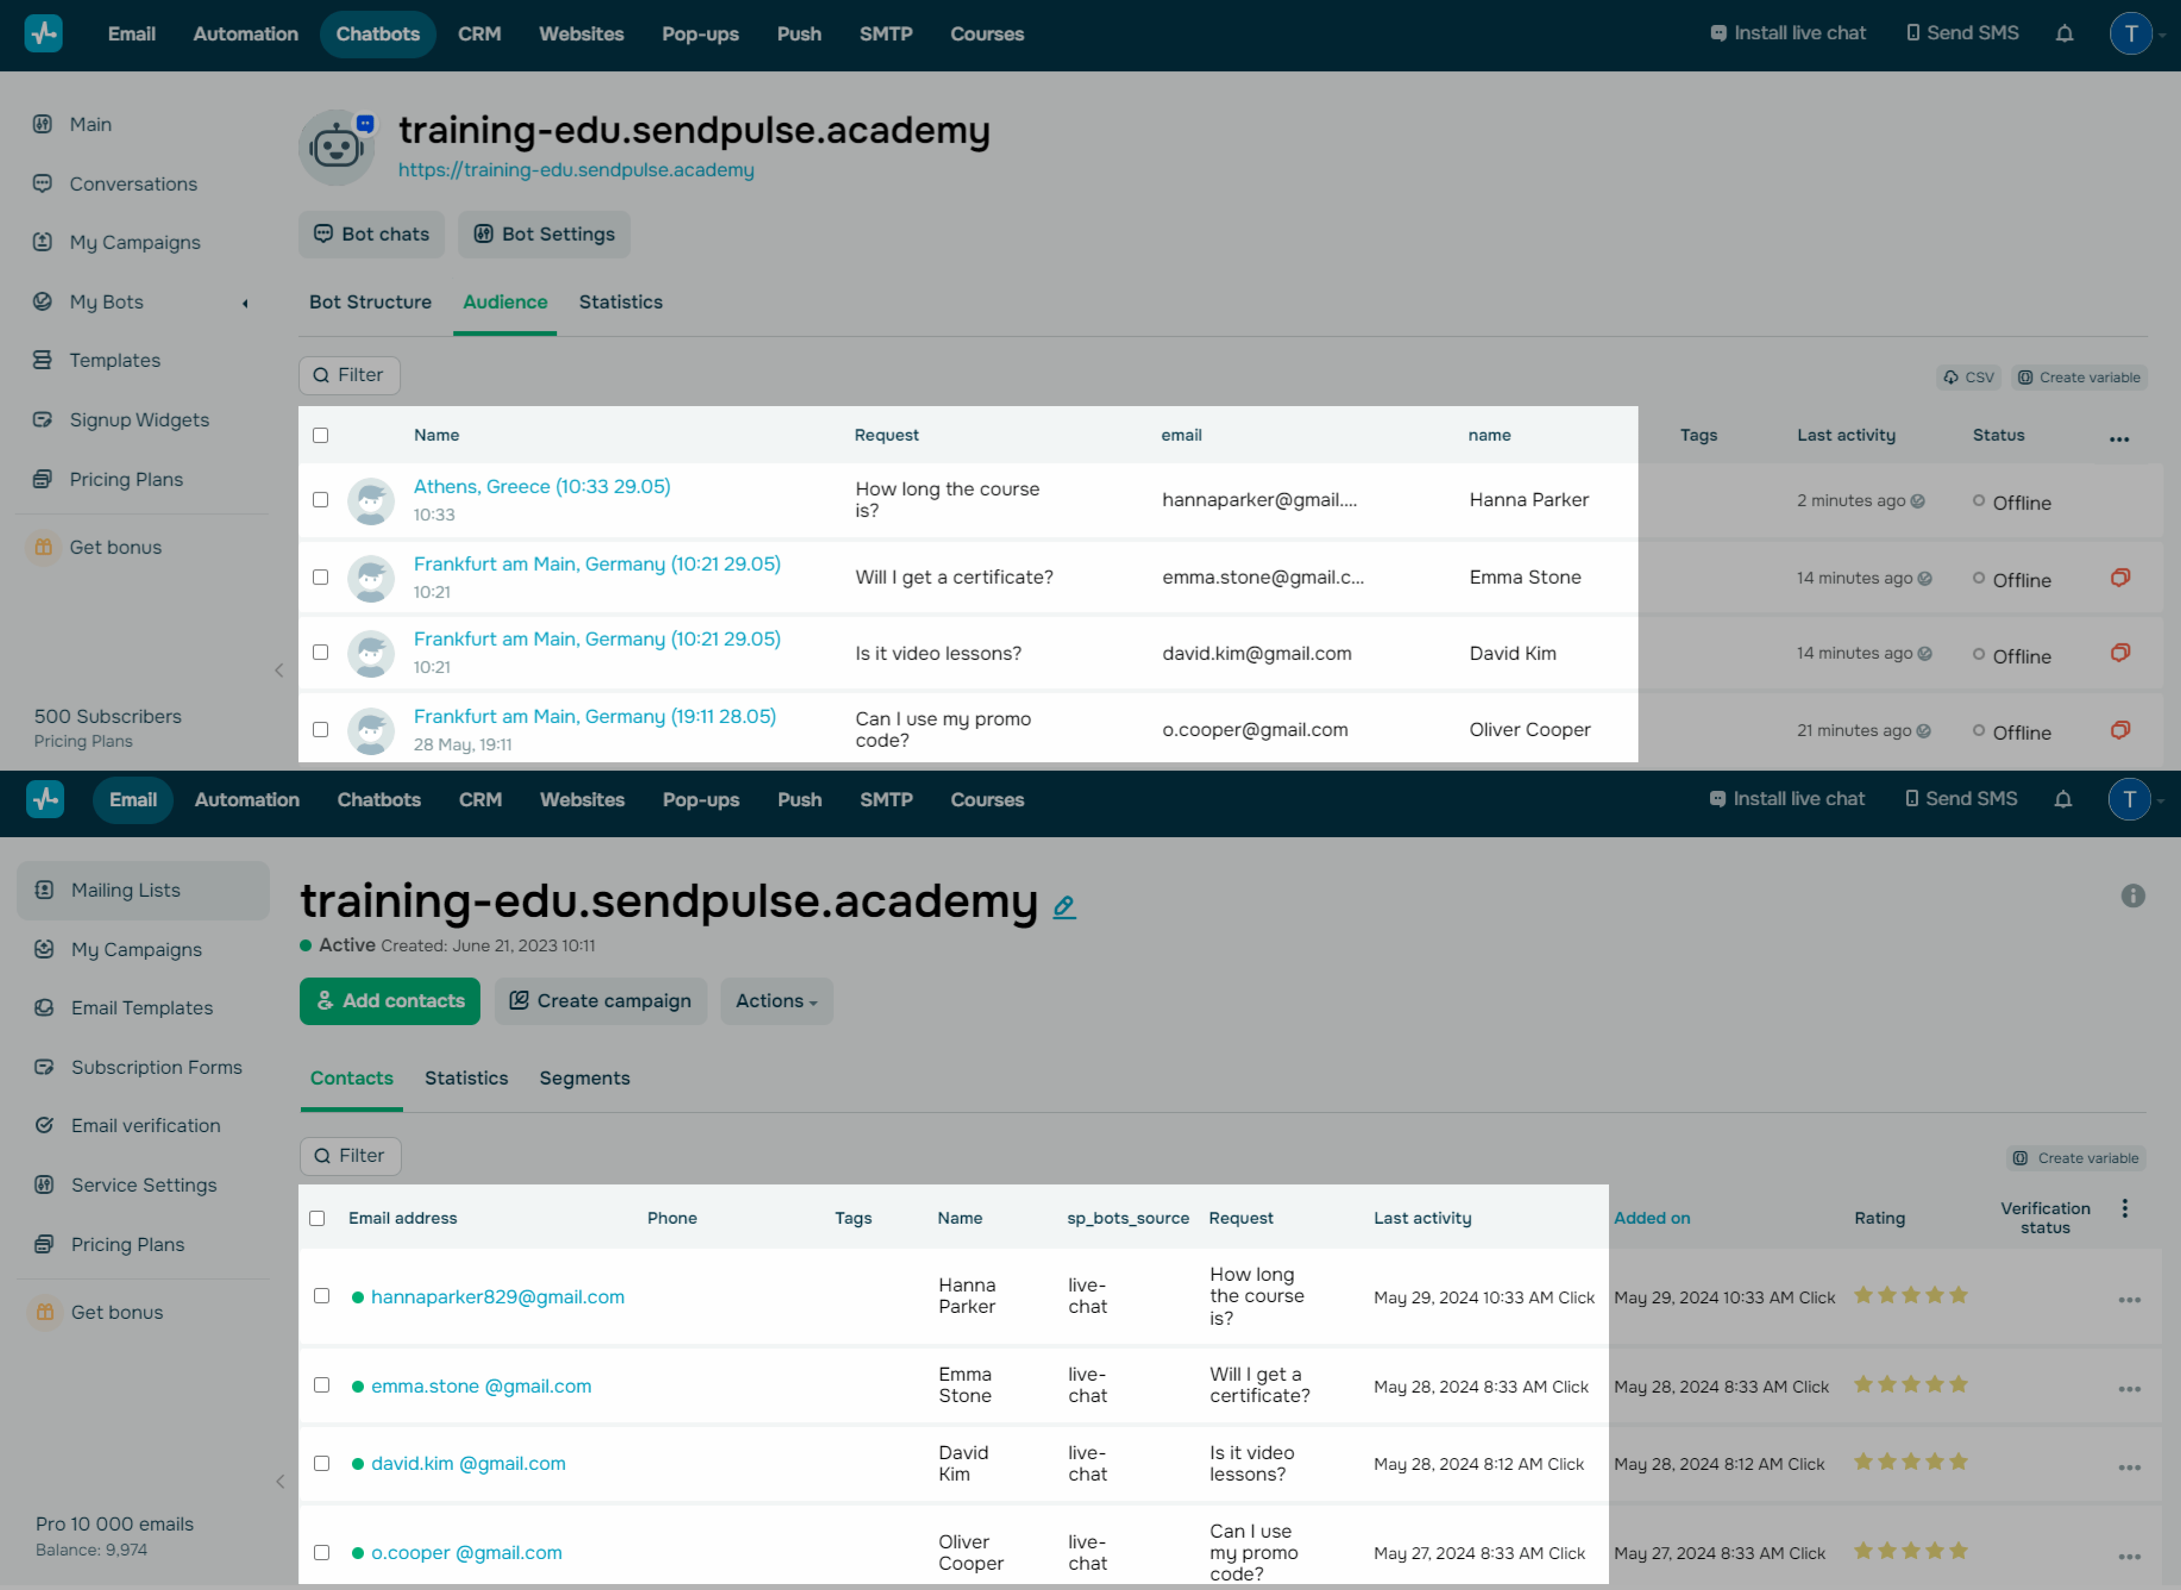This screenshot has height=1590, width=2181.
Task: Open the Actions dropdown menu
Action: (776, 1001)
